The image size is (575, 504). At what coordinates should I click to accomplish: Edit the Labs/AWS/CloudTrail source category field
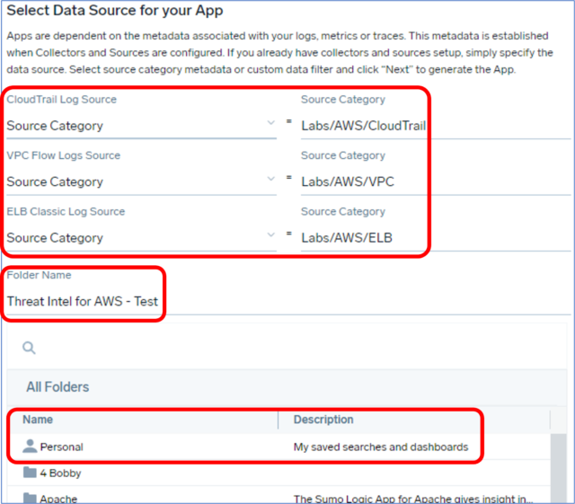[436, 126]
